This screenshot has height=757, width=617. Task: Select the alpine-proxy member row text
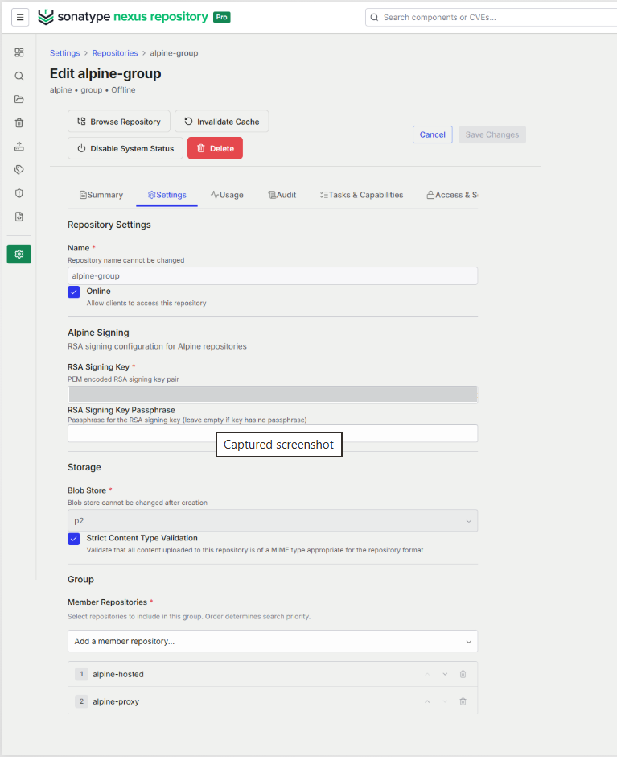click(116, 701)
